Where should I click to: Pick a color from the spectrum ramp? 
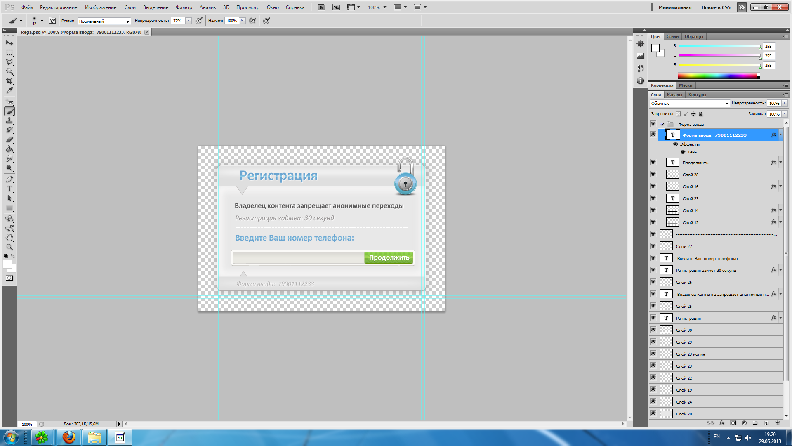[x=719, y=76]
